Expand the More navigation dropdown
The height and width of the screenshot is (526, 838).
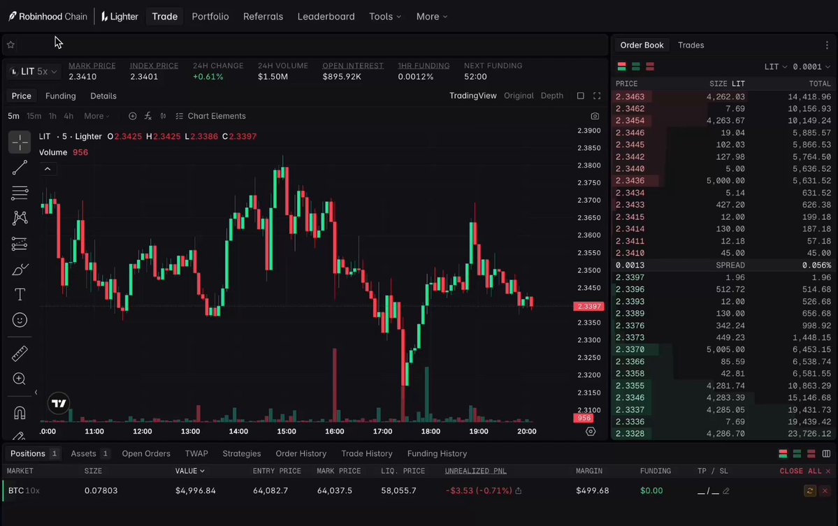click(x=432, y=17)
